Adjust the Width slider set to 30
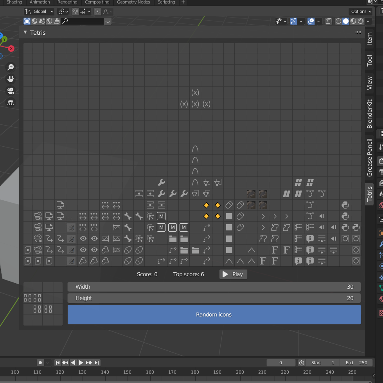The width and height of the screenshot is (383, 383). (214, 287)
